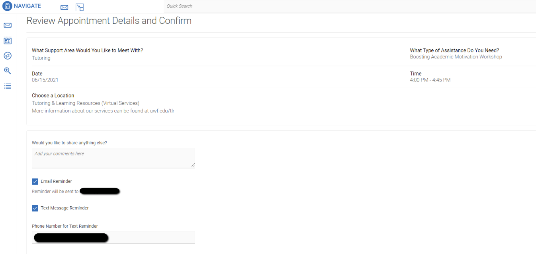
Task: Uncheck the Email Reminder checkbox
Action: pos(35,182)
